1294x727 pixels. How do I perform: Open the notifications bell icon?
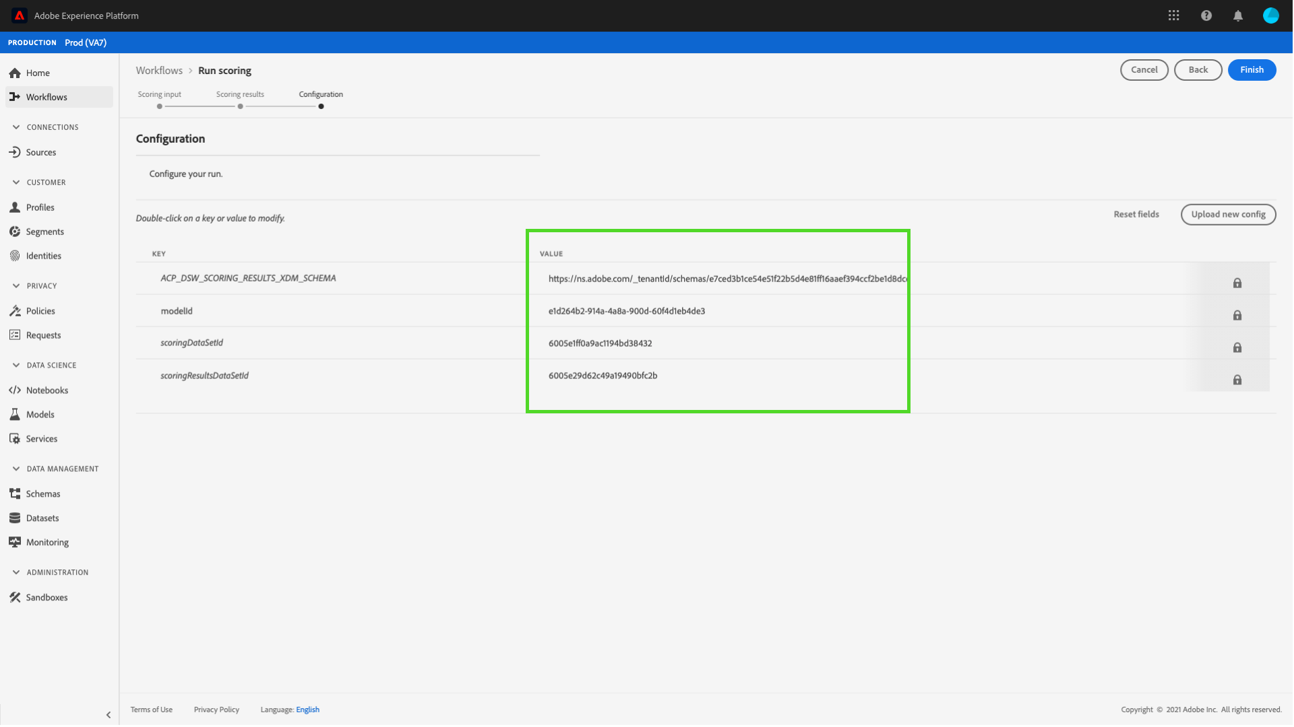point(1237,15)
